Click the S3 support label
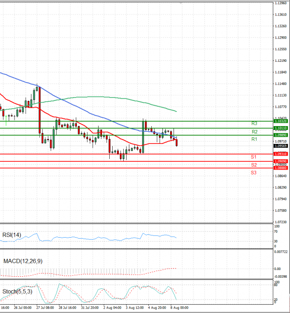 (x=254, y=172)
